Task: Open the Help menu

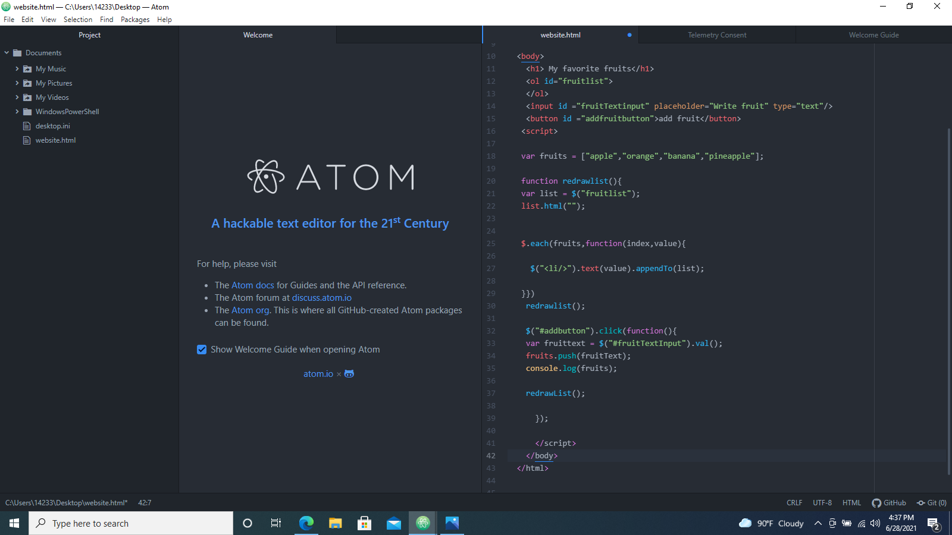Action: 164,20
